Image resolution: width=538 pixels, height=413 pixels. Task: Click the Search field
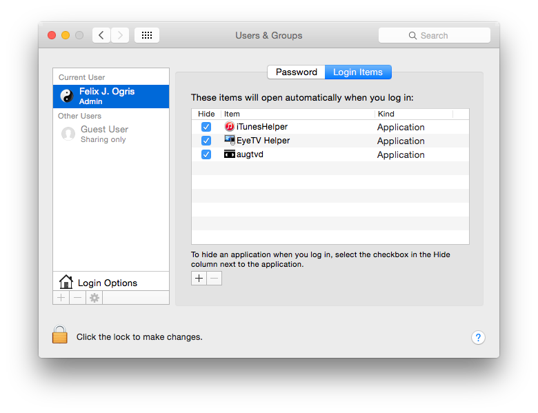[435, 35]
